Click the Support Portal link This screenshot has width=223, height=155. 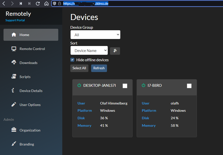(15, 20)
